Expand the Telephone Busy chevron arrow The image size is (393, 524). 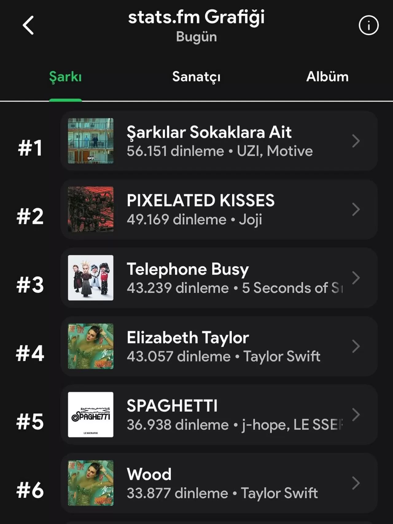point(356,278)
